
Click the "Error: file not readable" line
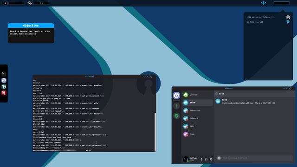(48, 111)
